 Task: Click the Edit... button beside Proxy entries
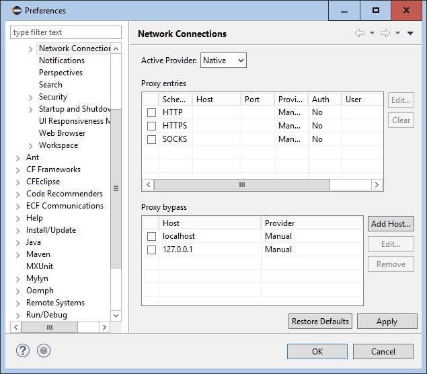pos(401,100)
